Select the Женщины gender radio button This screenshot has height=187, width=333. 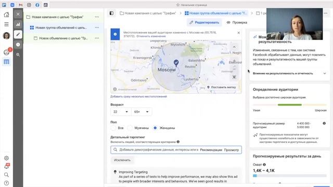(155, 128)
